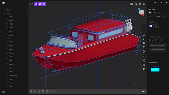Click the view orientation cube
169x95 pixels.
pyautogui.click(x=141, y=12)
